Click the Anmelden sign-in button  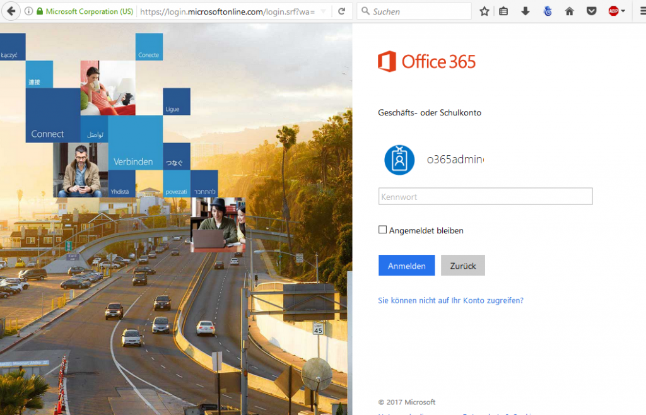coord(406,265)
